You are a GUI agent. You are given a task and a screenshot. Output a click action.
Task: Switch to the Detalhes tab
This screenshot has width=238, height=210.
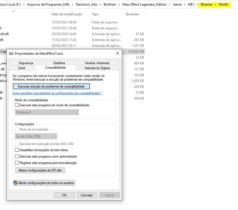[x=59, y=63]
